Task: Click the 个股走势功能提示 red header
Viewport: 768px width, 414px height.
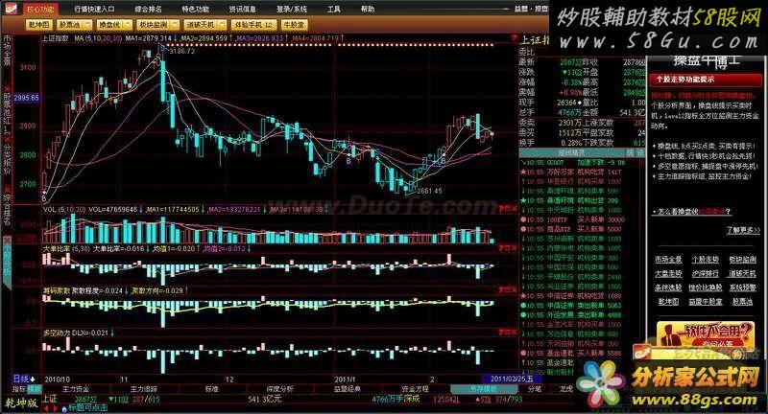Action: 706,80
